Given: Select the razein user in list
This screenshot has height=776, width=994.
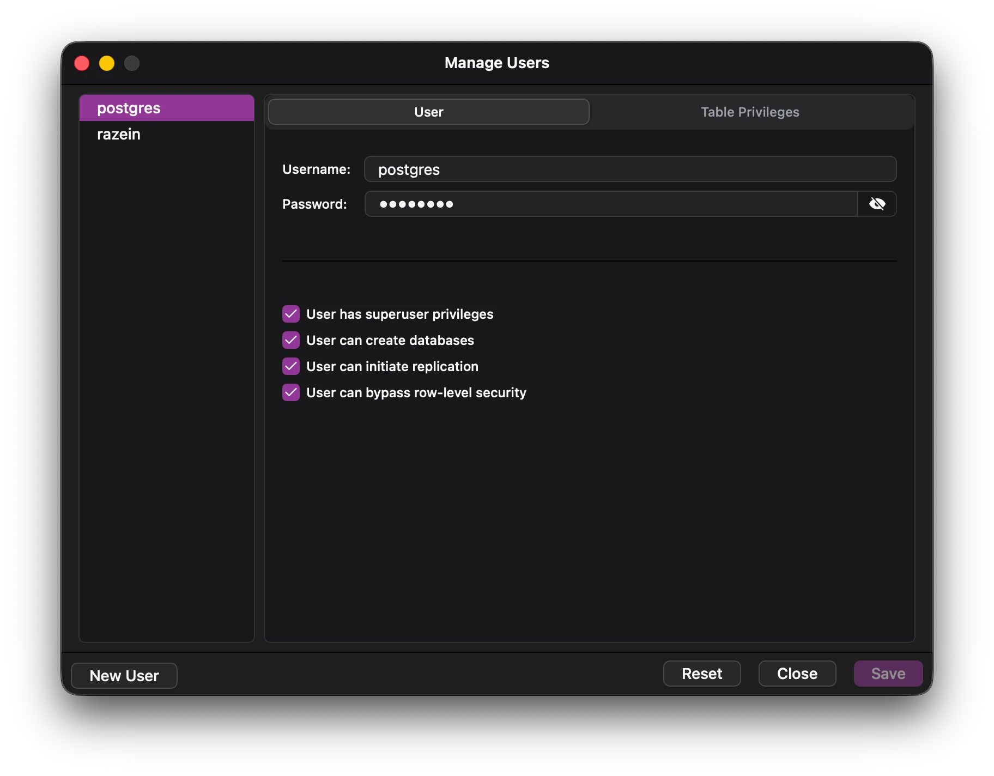Looking at the screenshot, I should point(119,134).
